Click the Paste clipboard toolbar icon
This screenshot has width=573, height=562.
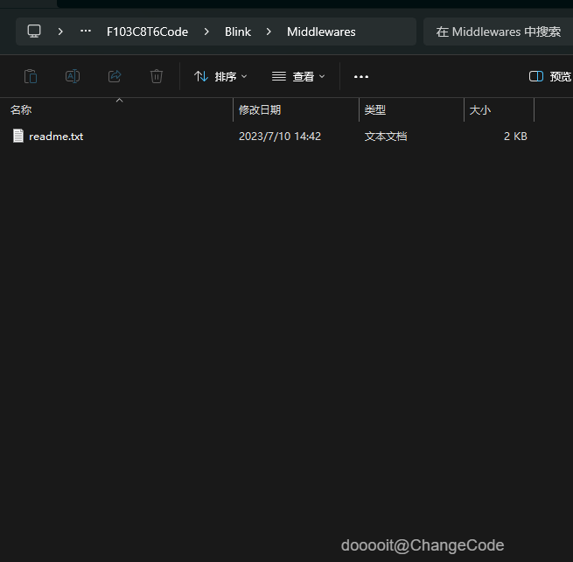(31, 76)
